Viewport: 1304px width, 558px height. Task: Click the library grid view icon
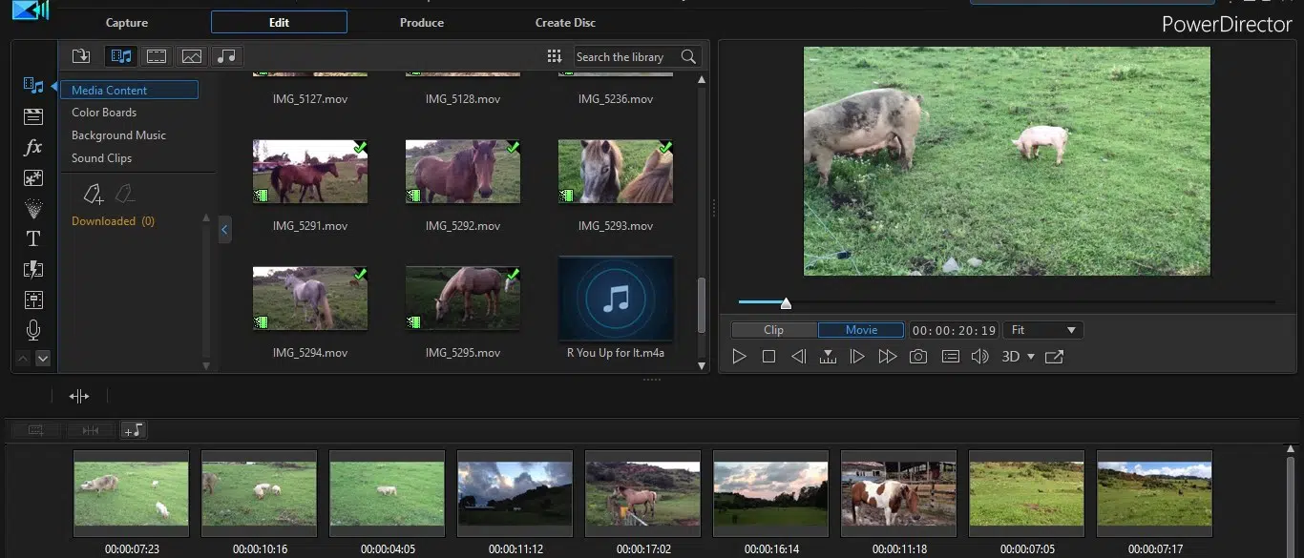pos(555,56)
